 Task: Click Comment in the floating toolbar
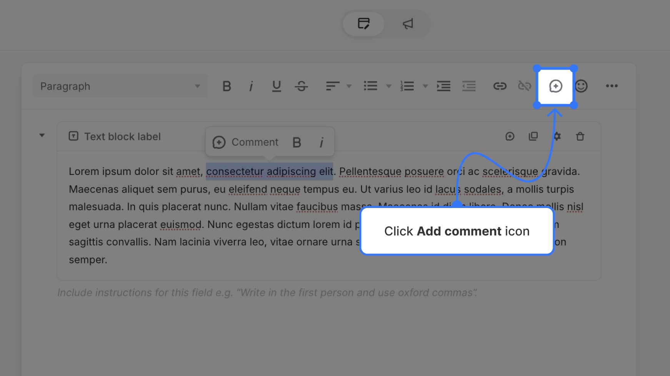coord(245,142)
